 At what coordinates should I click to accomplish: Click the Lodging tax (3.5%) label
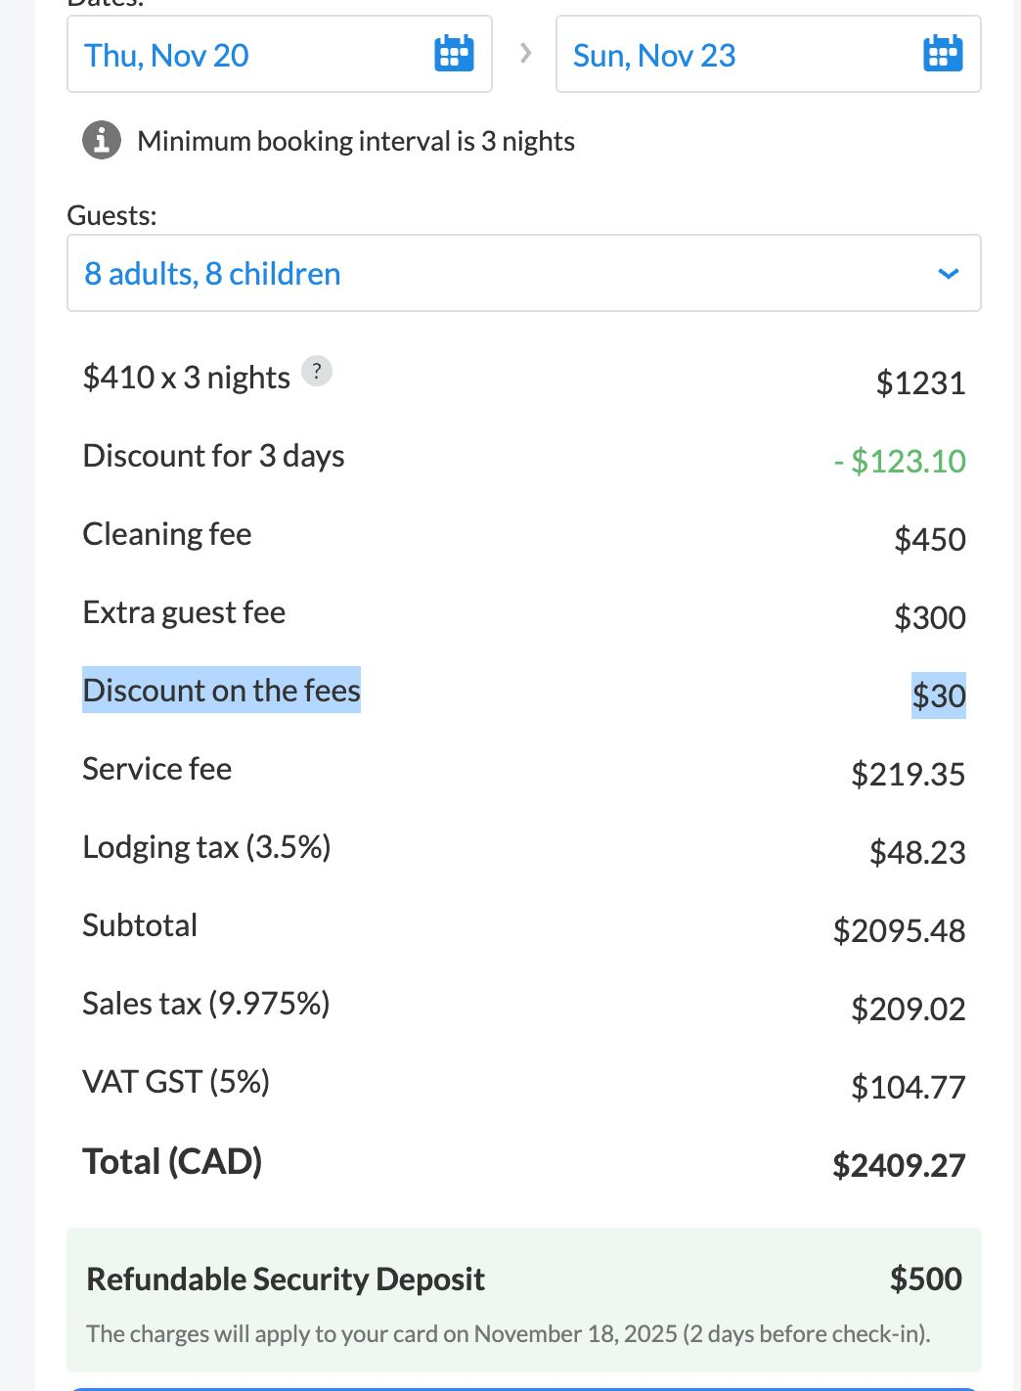pos(207,847)
